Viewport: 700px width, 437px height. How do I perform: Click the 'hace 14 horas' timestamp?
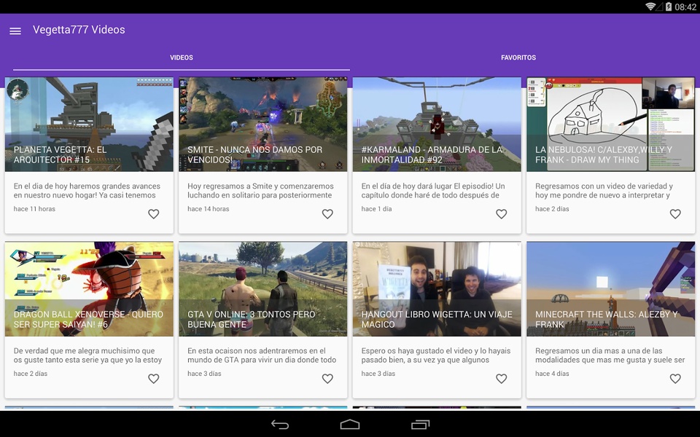(x=208, y=209)
